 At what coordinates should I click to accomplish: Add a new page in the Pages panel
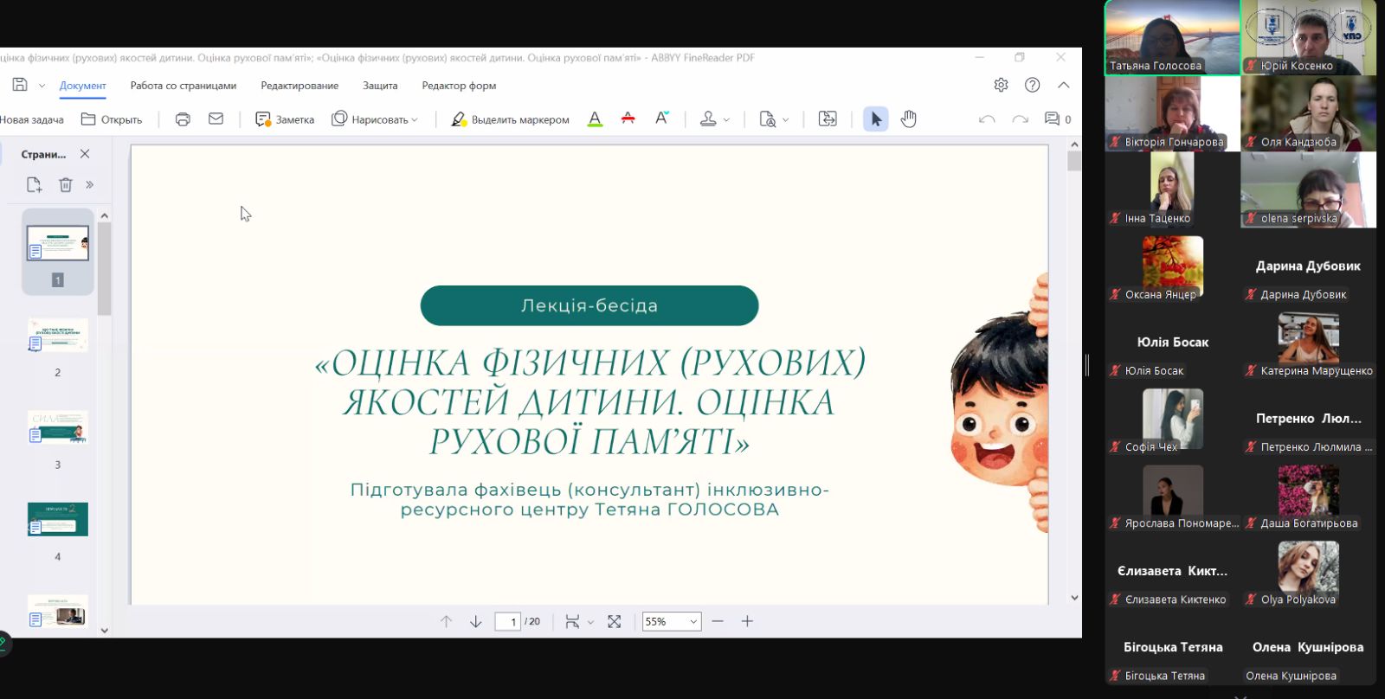[34, 184]
